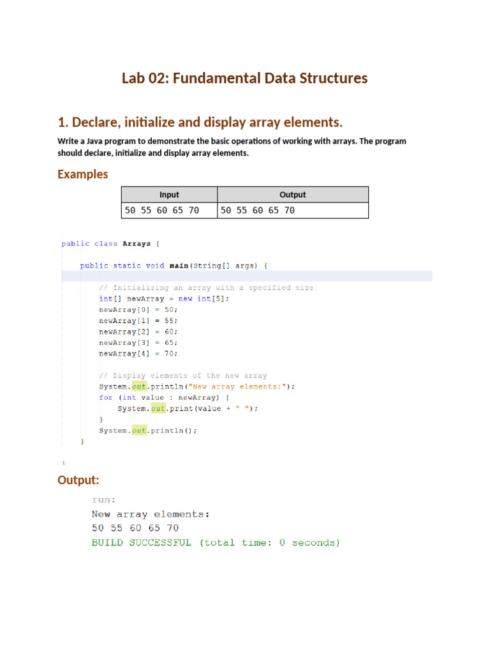Click the line 'int[] newArray = new int[5];'
Image resolution: width=490 pixels, height=654 pixels.
pyautogui.click(x=164, y=299)
